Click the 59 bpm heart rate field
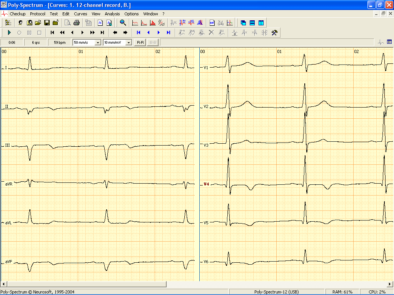Viewport: 394px width, 295px height. pyautogui.click(x=60, y=43)
